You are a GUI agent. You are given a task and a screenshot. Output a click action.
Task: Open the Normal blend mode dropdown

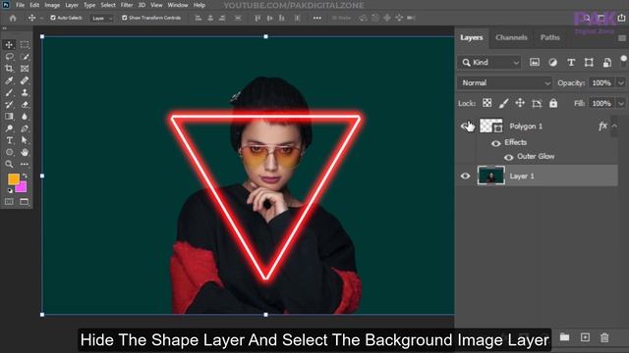(505, 82)
